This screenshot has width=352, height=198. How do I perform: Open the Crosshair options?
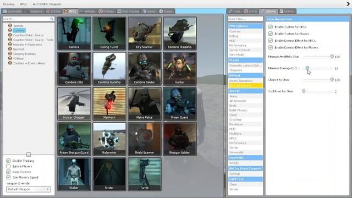coord(245,120)
